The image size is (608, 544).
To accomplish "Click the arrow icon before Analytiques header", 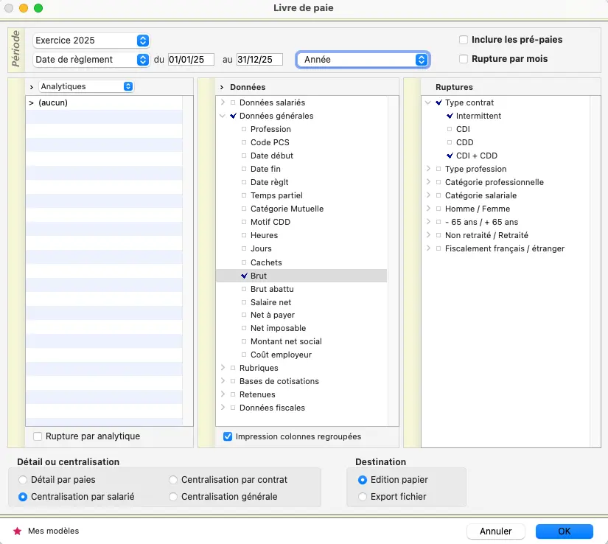I will [32, 87].
